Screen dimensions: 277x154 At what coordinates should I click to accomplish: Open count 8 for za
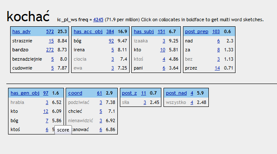(219, 50)
